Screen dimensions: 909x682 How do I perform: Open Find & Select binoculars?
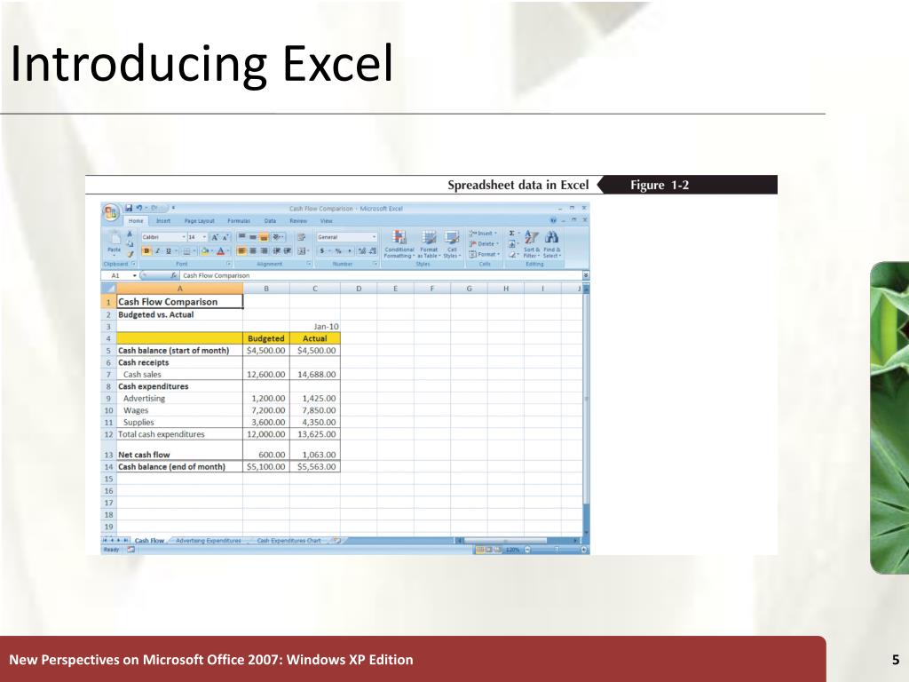point(551,244)
